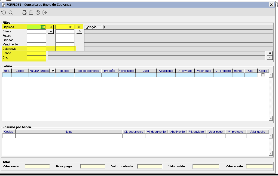The image size is (278, 176).
Task: Open the Banco lookup arrow button
Action: (x=270, y=53)
